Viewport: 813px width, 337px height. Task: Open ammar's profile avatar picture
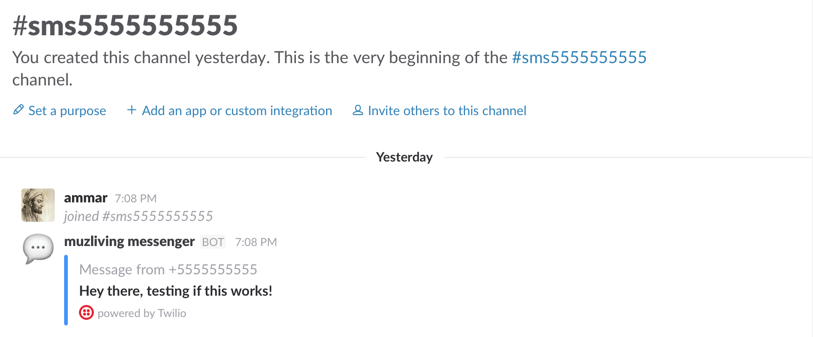38,205
